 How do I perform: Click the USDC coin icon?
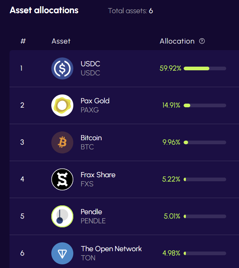62,68
